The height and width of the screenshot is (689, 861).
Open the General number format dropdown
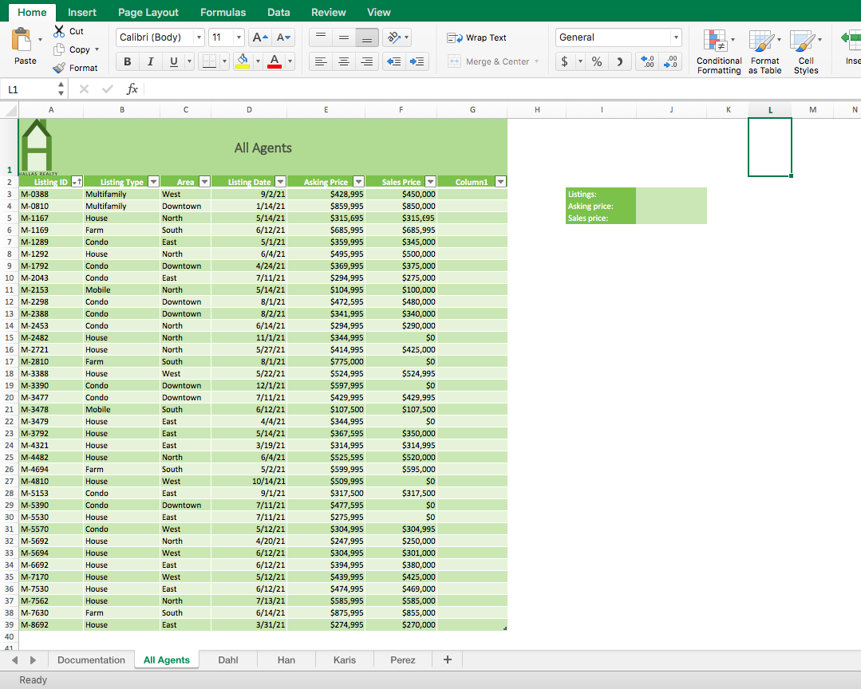(x=676, y=37)
